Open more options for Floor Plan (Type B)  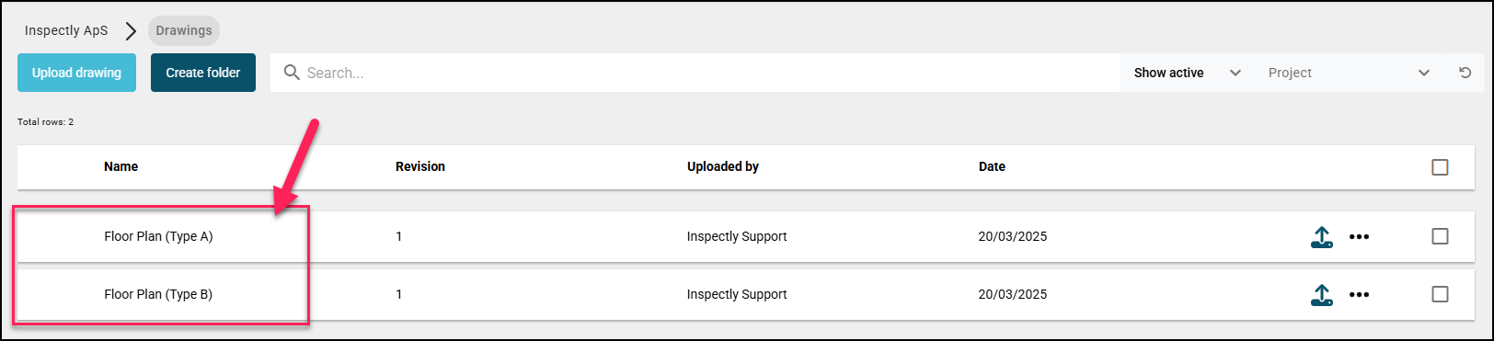tap(1359, 295)
